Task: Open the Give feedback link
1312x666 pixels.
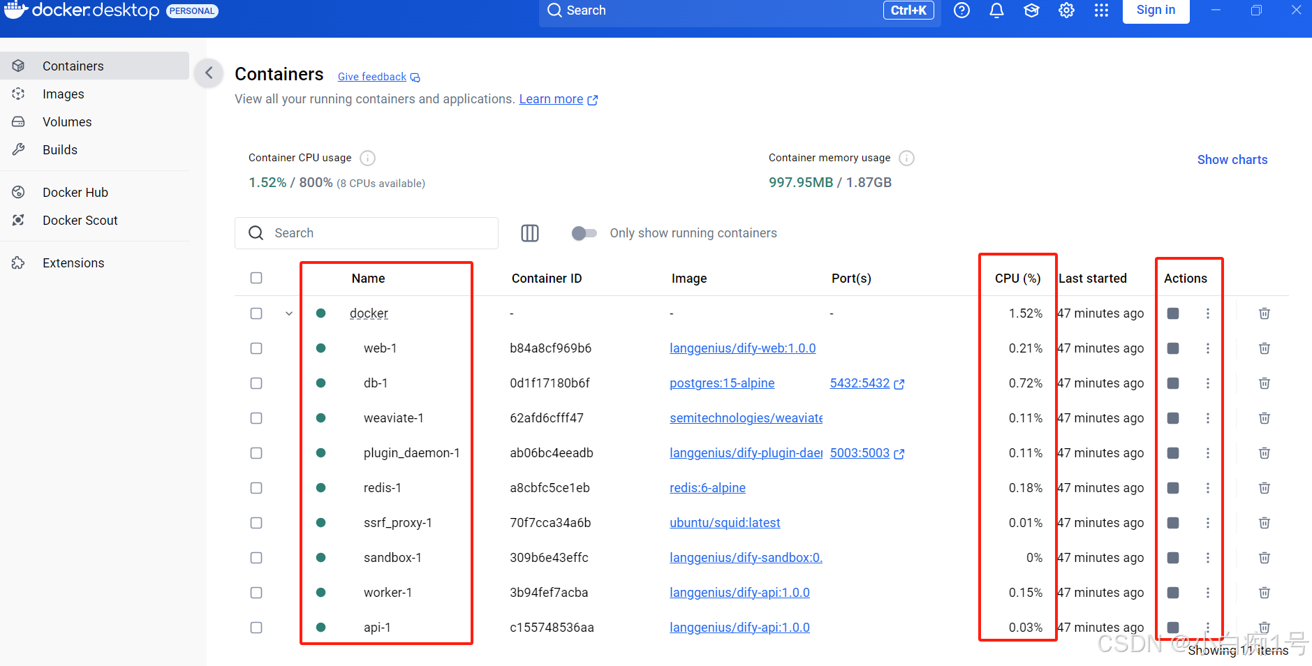Action: coord(378,77)
